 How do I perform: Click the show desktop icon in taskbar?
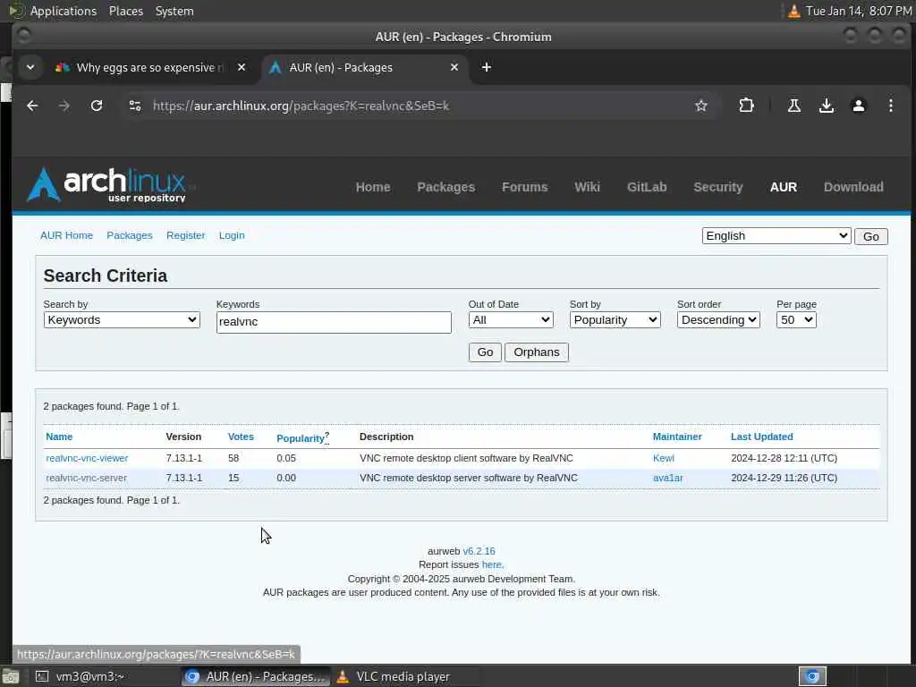10,676
